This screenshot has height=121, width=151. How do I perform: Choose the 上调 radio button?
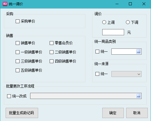click(x=104, y=22)
